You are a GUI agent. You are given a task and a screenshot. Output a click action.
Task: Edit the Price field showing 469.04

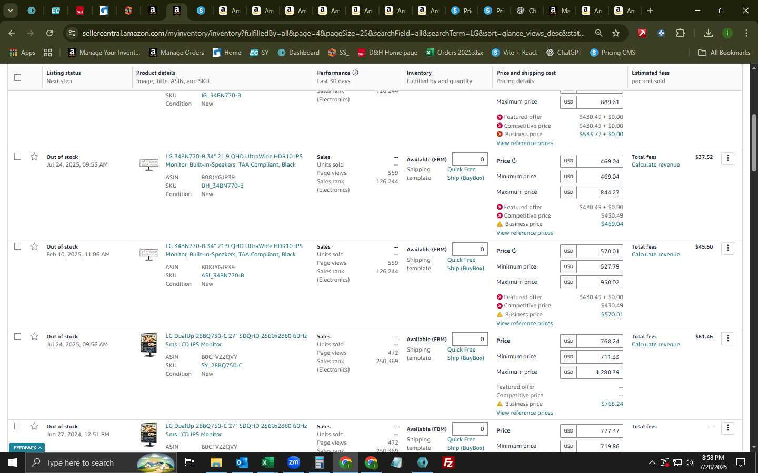point(600,161)
